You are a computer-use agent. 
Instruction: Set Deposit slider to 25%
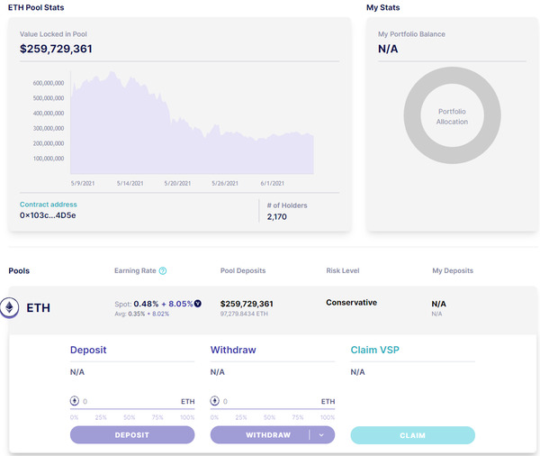pyautogui.click(x=101, y=417)
